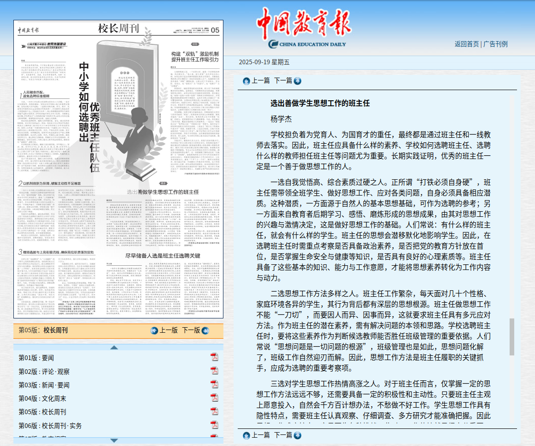Click the left arrow icon beside 上一版
The width and height of the screenshot is (535, 446).
click(x=154, y=330)
